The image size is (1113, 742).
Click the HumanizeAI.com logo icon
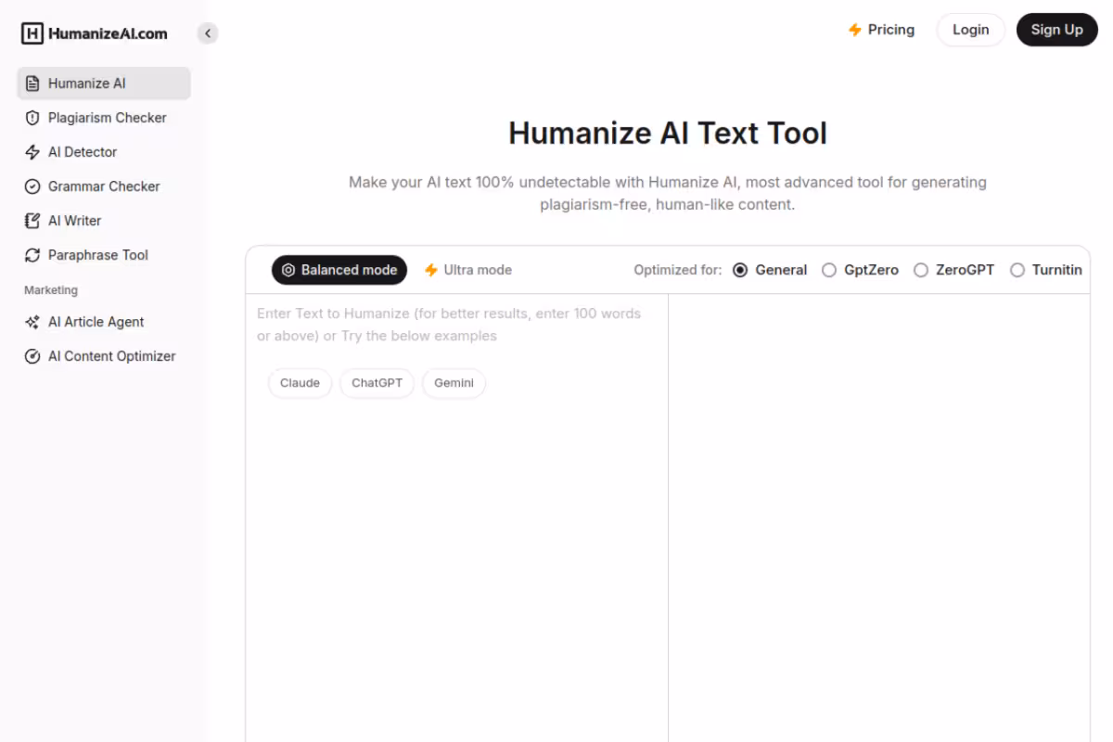(32, 33)
